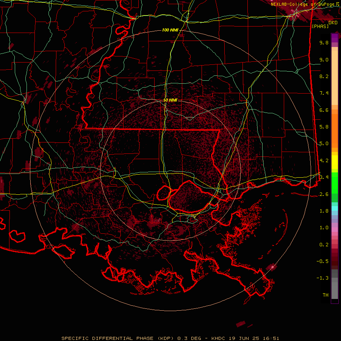The height and width of the screenshot is (341, 341).
Task: Select the 4.2 value on color scale
Action: point(324,161)
